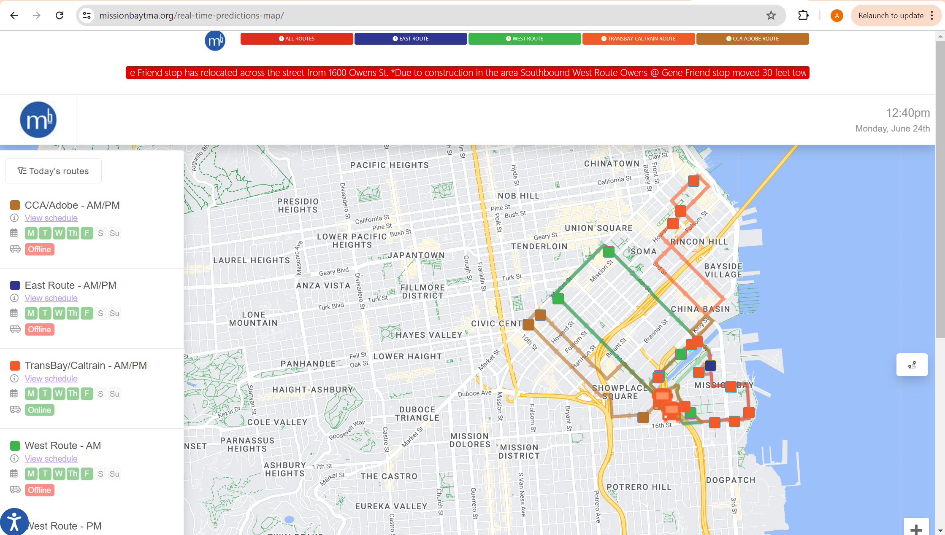This screenshot has width=945, height=535.
Task: Toggle West Route AM green color square
Action: [15, 446]
